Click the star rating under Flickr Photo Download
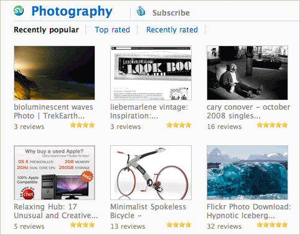This screenshot has height=235, width=300. pyautogui.click(x=272, y=224)
